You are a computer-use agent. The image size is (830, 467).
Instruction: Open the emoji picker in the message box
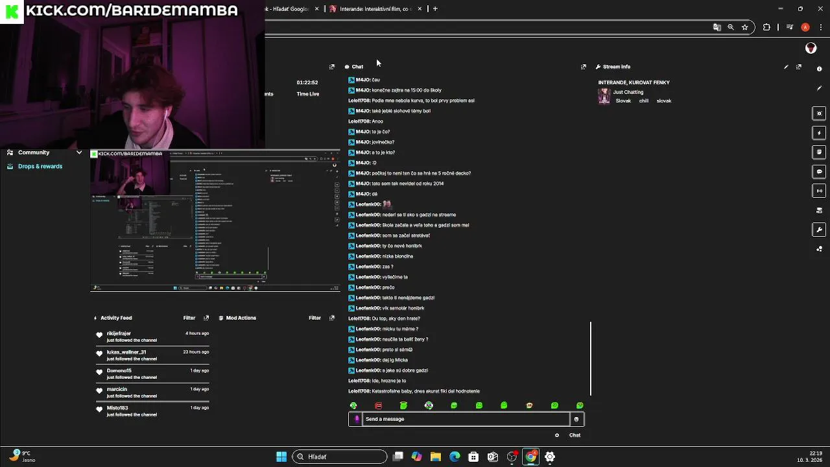point(576,419)
